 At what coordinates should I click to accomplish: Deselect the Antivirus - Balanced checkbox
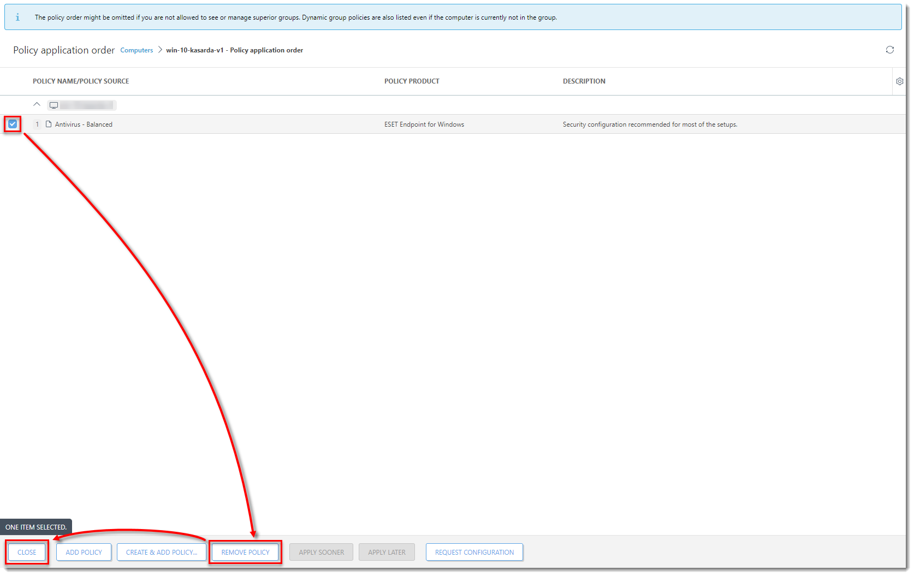pos(12,124)
